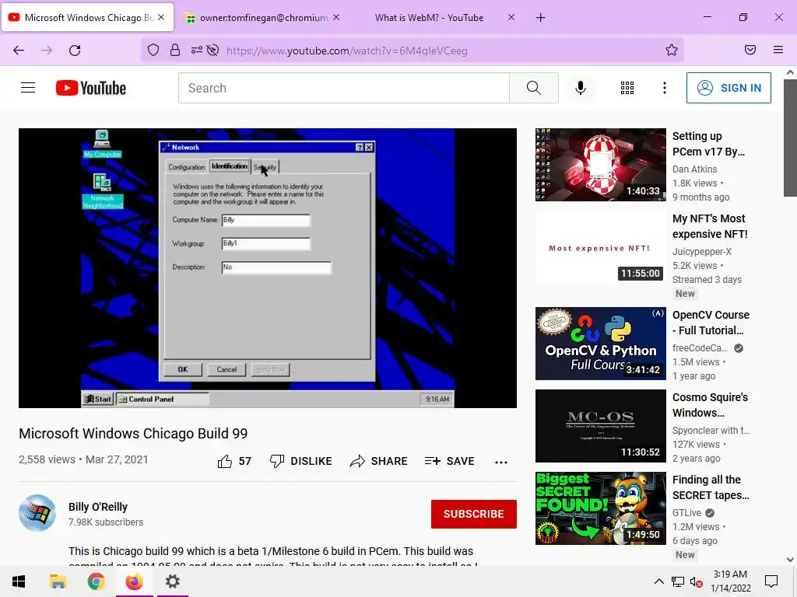Screen dimensions: 797x597
Task: Reload the page with the refresh icon
Action: 75,51
